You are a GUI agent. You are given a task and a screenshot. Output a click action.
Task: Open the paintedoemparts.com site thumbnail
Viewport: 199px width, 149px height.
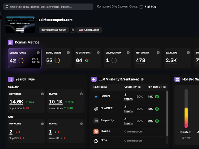click(20, 25)
